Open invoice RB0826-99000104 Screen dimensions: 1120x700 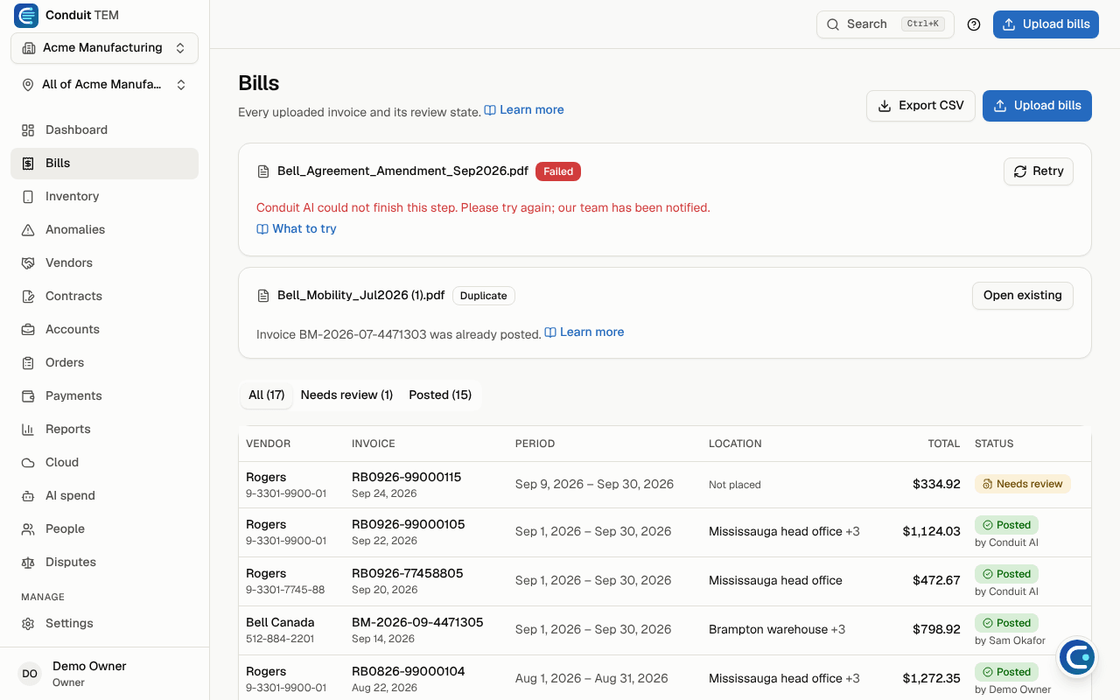coord(408,671)
